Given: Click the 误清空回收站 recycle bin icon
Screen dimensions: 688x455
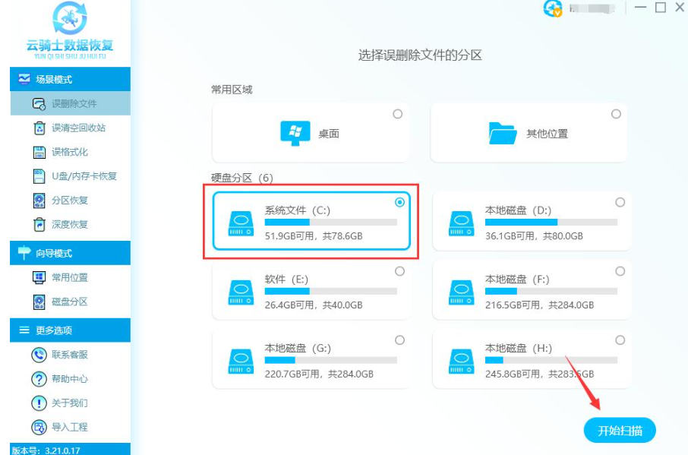Looking at the screenshot, I should pyautogui.click(x=39, y=128).
